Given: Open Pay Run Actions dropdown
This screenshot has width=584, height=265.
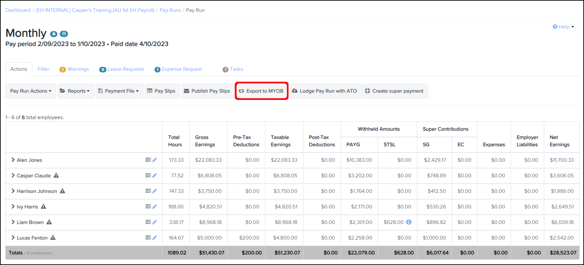Looking at the screenshot, I should click(31, 91).
